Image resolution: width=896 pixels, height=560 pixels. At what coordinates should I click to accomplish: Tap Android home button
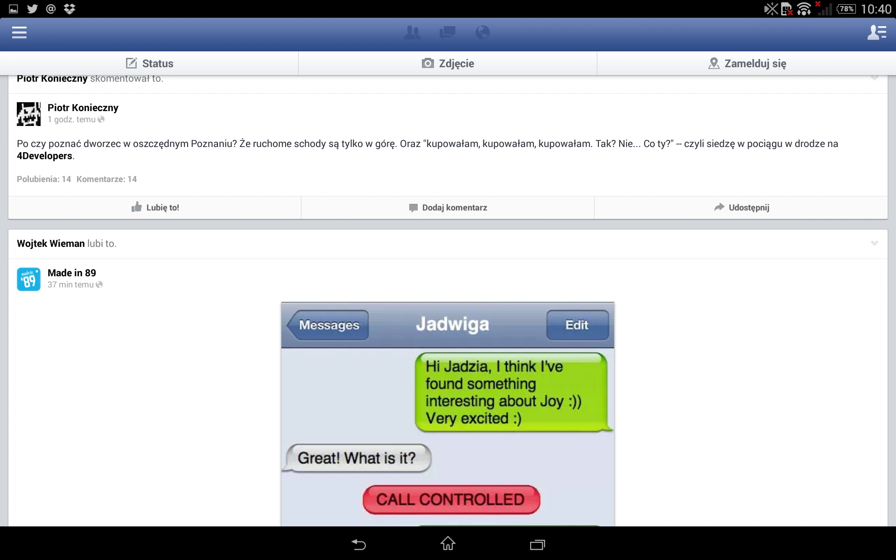tap(448, 544)
